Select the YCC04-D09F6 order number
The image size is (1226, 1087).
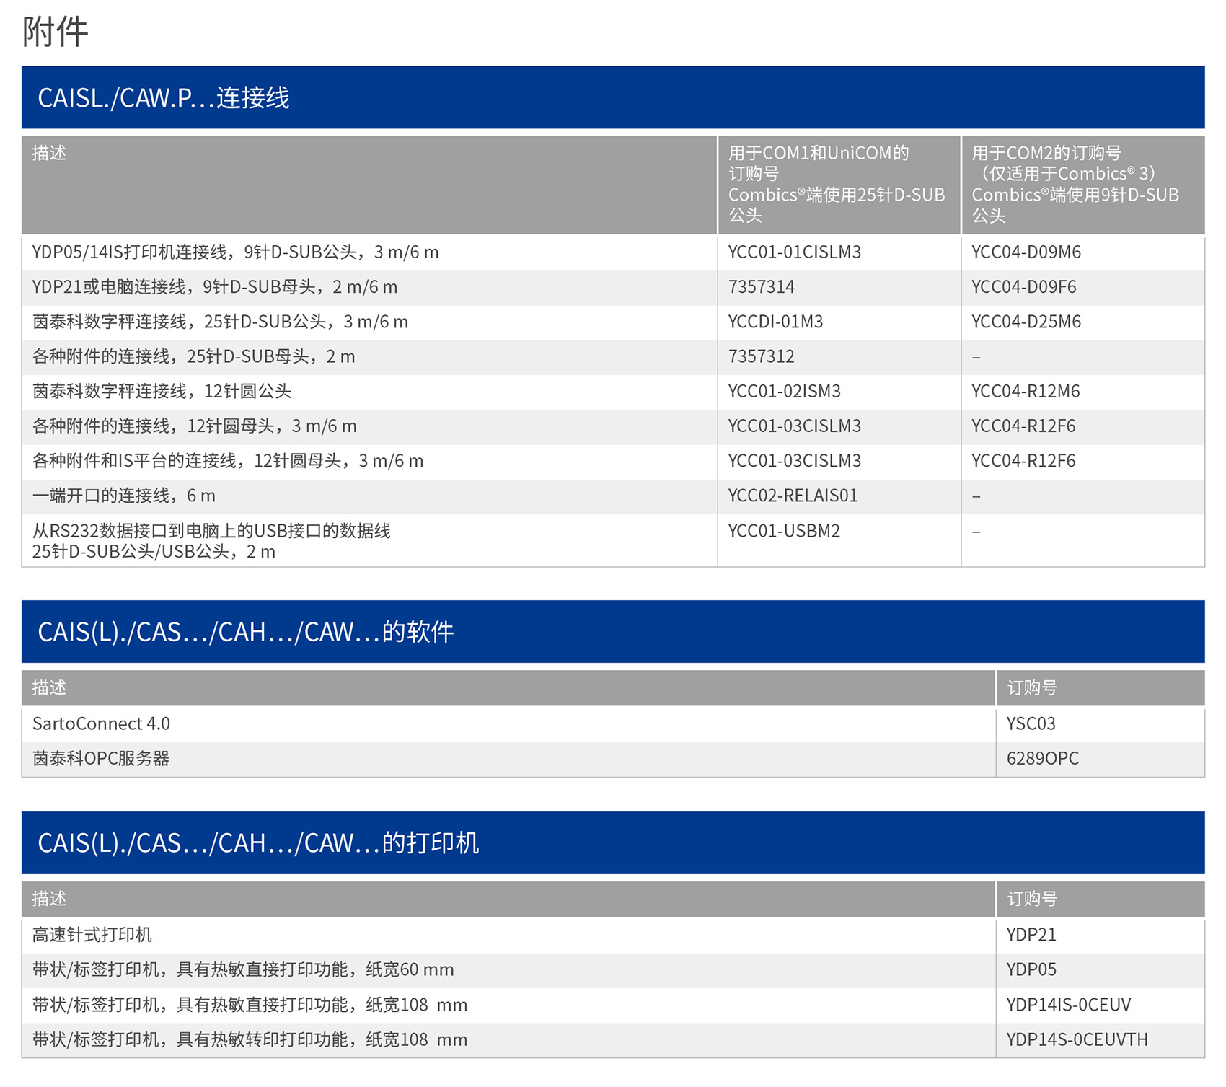[1023, 287]
